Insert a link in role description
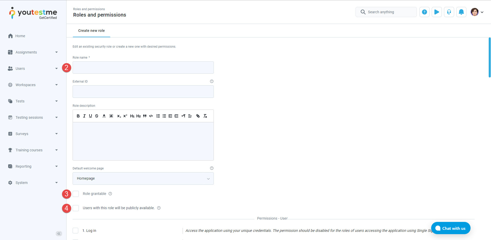The height and width of the screenshot is (240, 491). pyautogui.click(x=198, y=116)
